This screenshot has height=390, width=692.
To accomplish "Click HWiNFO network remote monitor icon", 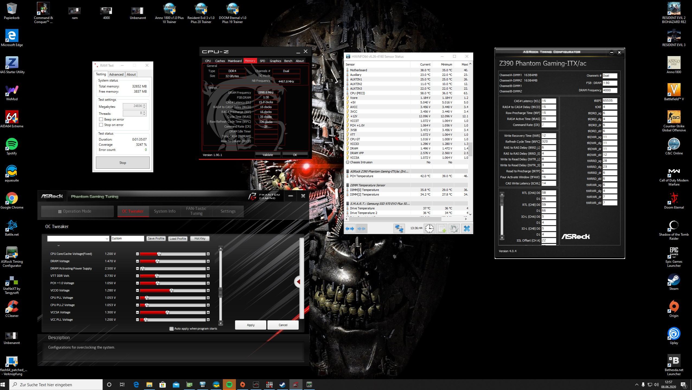I will coord(399,229).
